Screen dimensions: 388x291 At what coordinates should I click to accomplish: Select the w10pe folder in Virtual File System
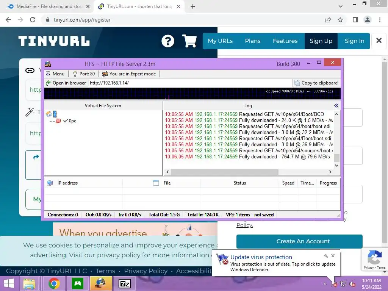tap(66, 121)
